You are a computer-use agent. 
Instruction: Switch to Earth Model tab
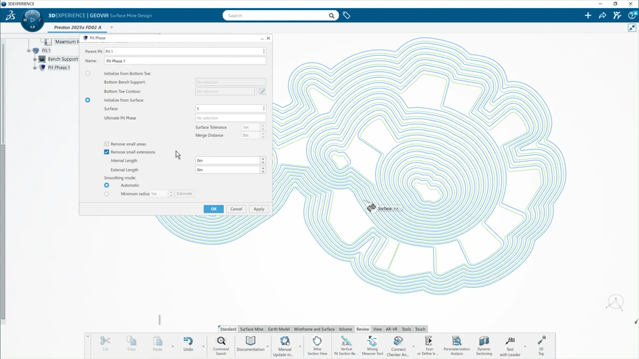click(x=279, y=329)
